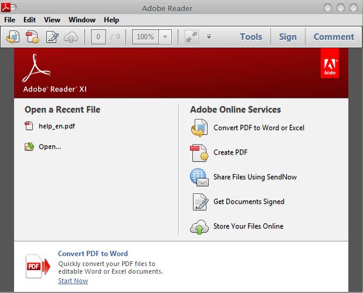Click the Share Files globe envelope icon
The image size is (363, 293).
(199, 178)
